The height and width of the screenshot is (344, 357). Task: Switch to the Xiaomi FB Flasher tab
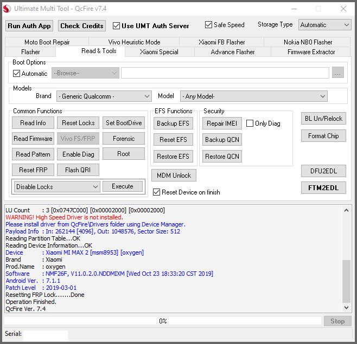coord(221,42)
